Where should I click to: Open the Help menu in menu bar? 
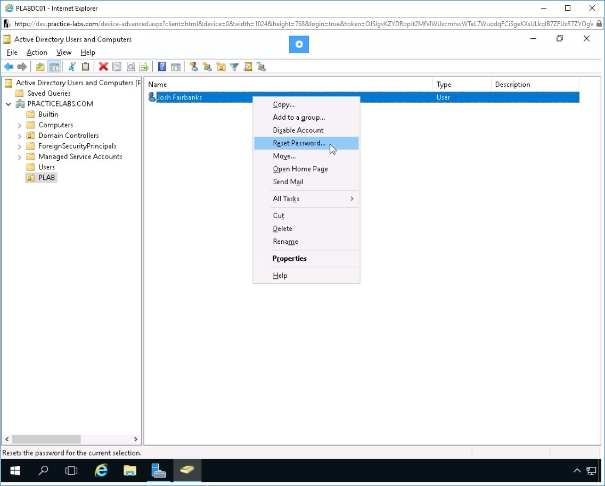coord(87,53)
